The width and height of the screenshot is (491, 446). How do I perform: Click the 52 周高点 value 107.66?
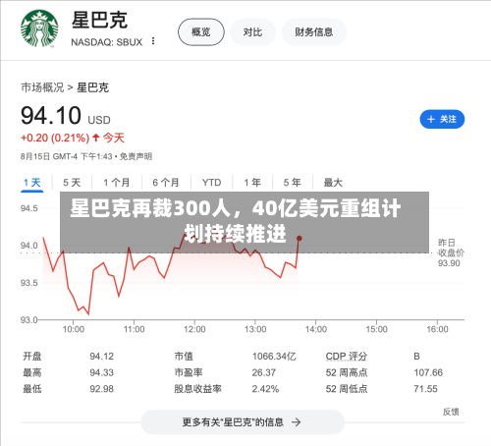(x=428, y=372)
